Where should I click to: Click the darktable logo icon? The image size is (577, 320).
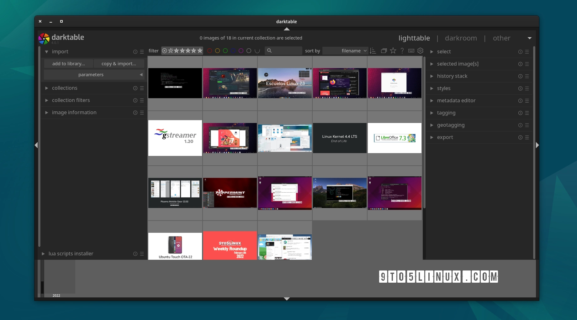[x=44, y=38]
